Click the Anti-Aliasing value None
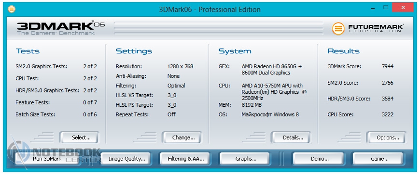Image resolution: width=420 pixels, height=175 pixels. tap(174, 76)
